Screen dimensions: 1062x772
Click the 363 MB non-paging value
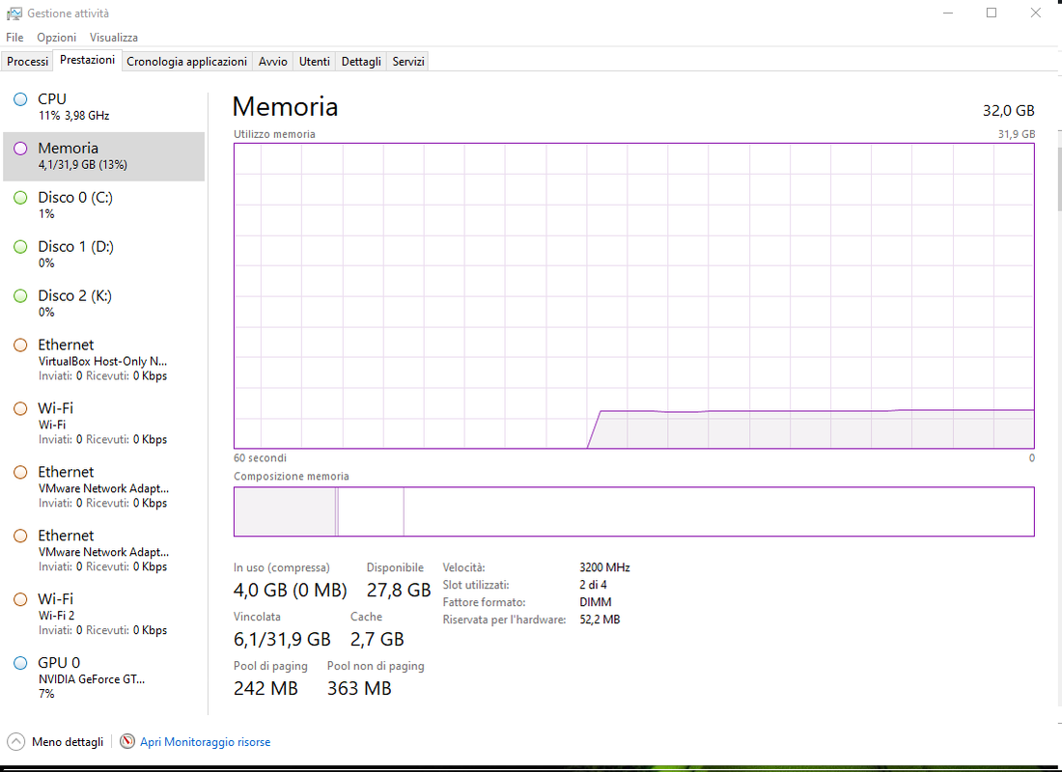click(x=359, y=689)
